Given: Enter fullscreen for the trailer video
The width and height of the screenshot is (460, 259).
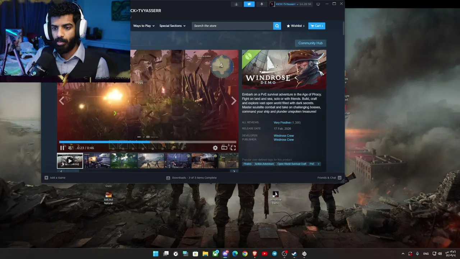Looking at the screenshot, I should (x=233, y=148).
